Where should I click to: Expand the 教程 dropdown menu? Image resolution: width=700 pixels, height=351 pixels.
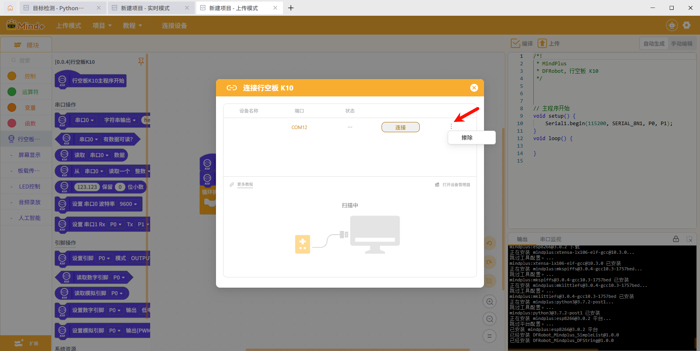click(132, 26)
